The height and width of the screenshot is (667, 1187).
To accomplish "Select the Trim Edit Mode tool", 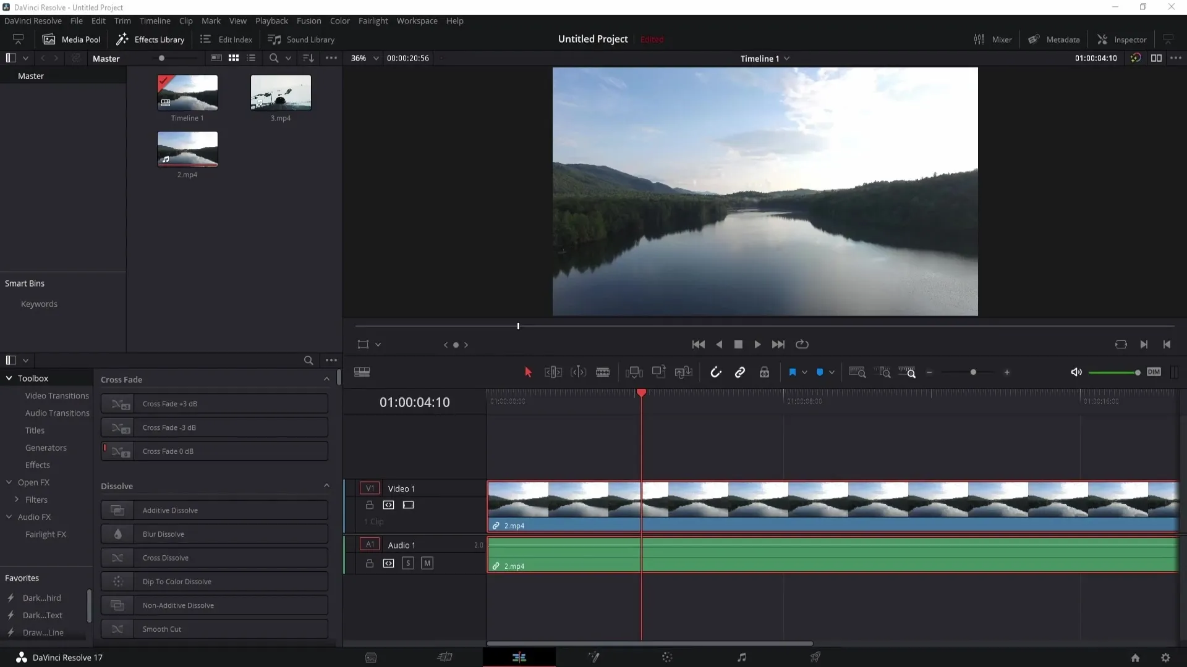I will click(x=553, y=372).
